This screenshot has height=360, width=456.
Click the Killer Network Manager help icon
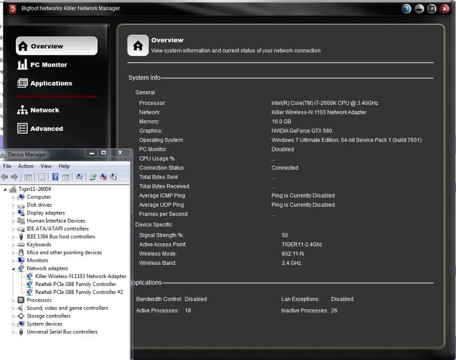coord(406,9)
